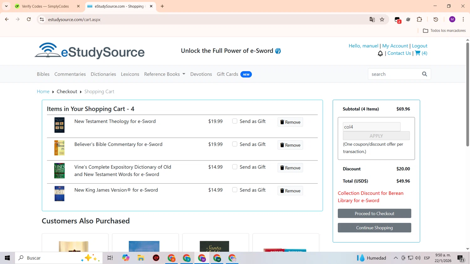The height and width of the screenshot is (264, 470).
Task: Click the Checkout breadcrumb
Action: click(67, 91)
